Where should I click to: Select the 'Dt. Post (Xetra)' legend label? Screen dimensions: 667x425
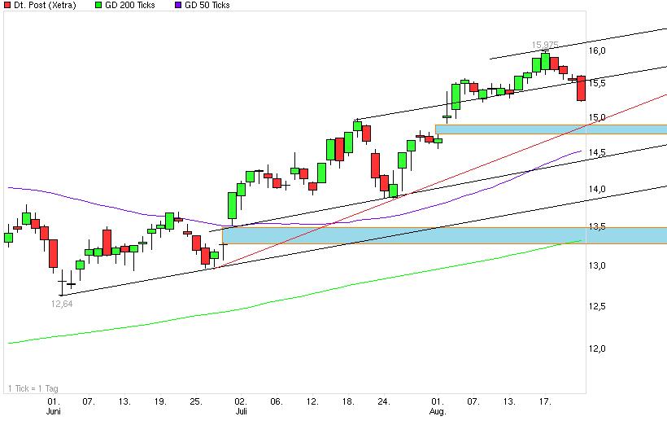45,5
